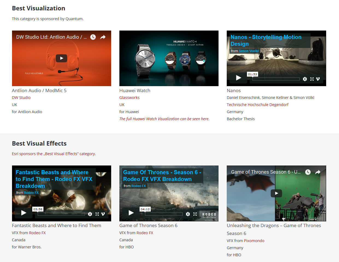Select 'Game of Thrones Season 6' caption heading
This screenshot has width=339, height=262.
coord(148,225)
